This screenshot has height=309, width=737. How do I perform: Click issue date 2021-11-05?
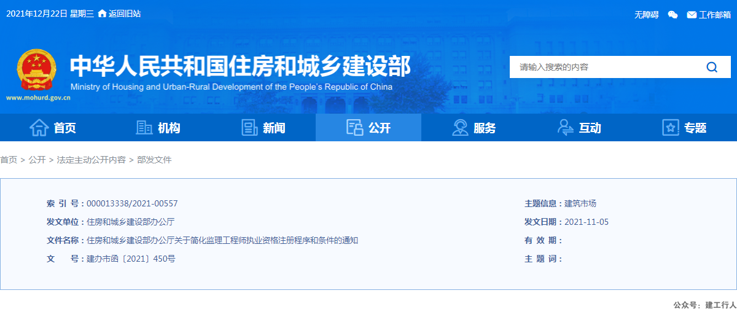[587, 222]
